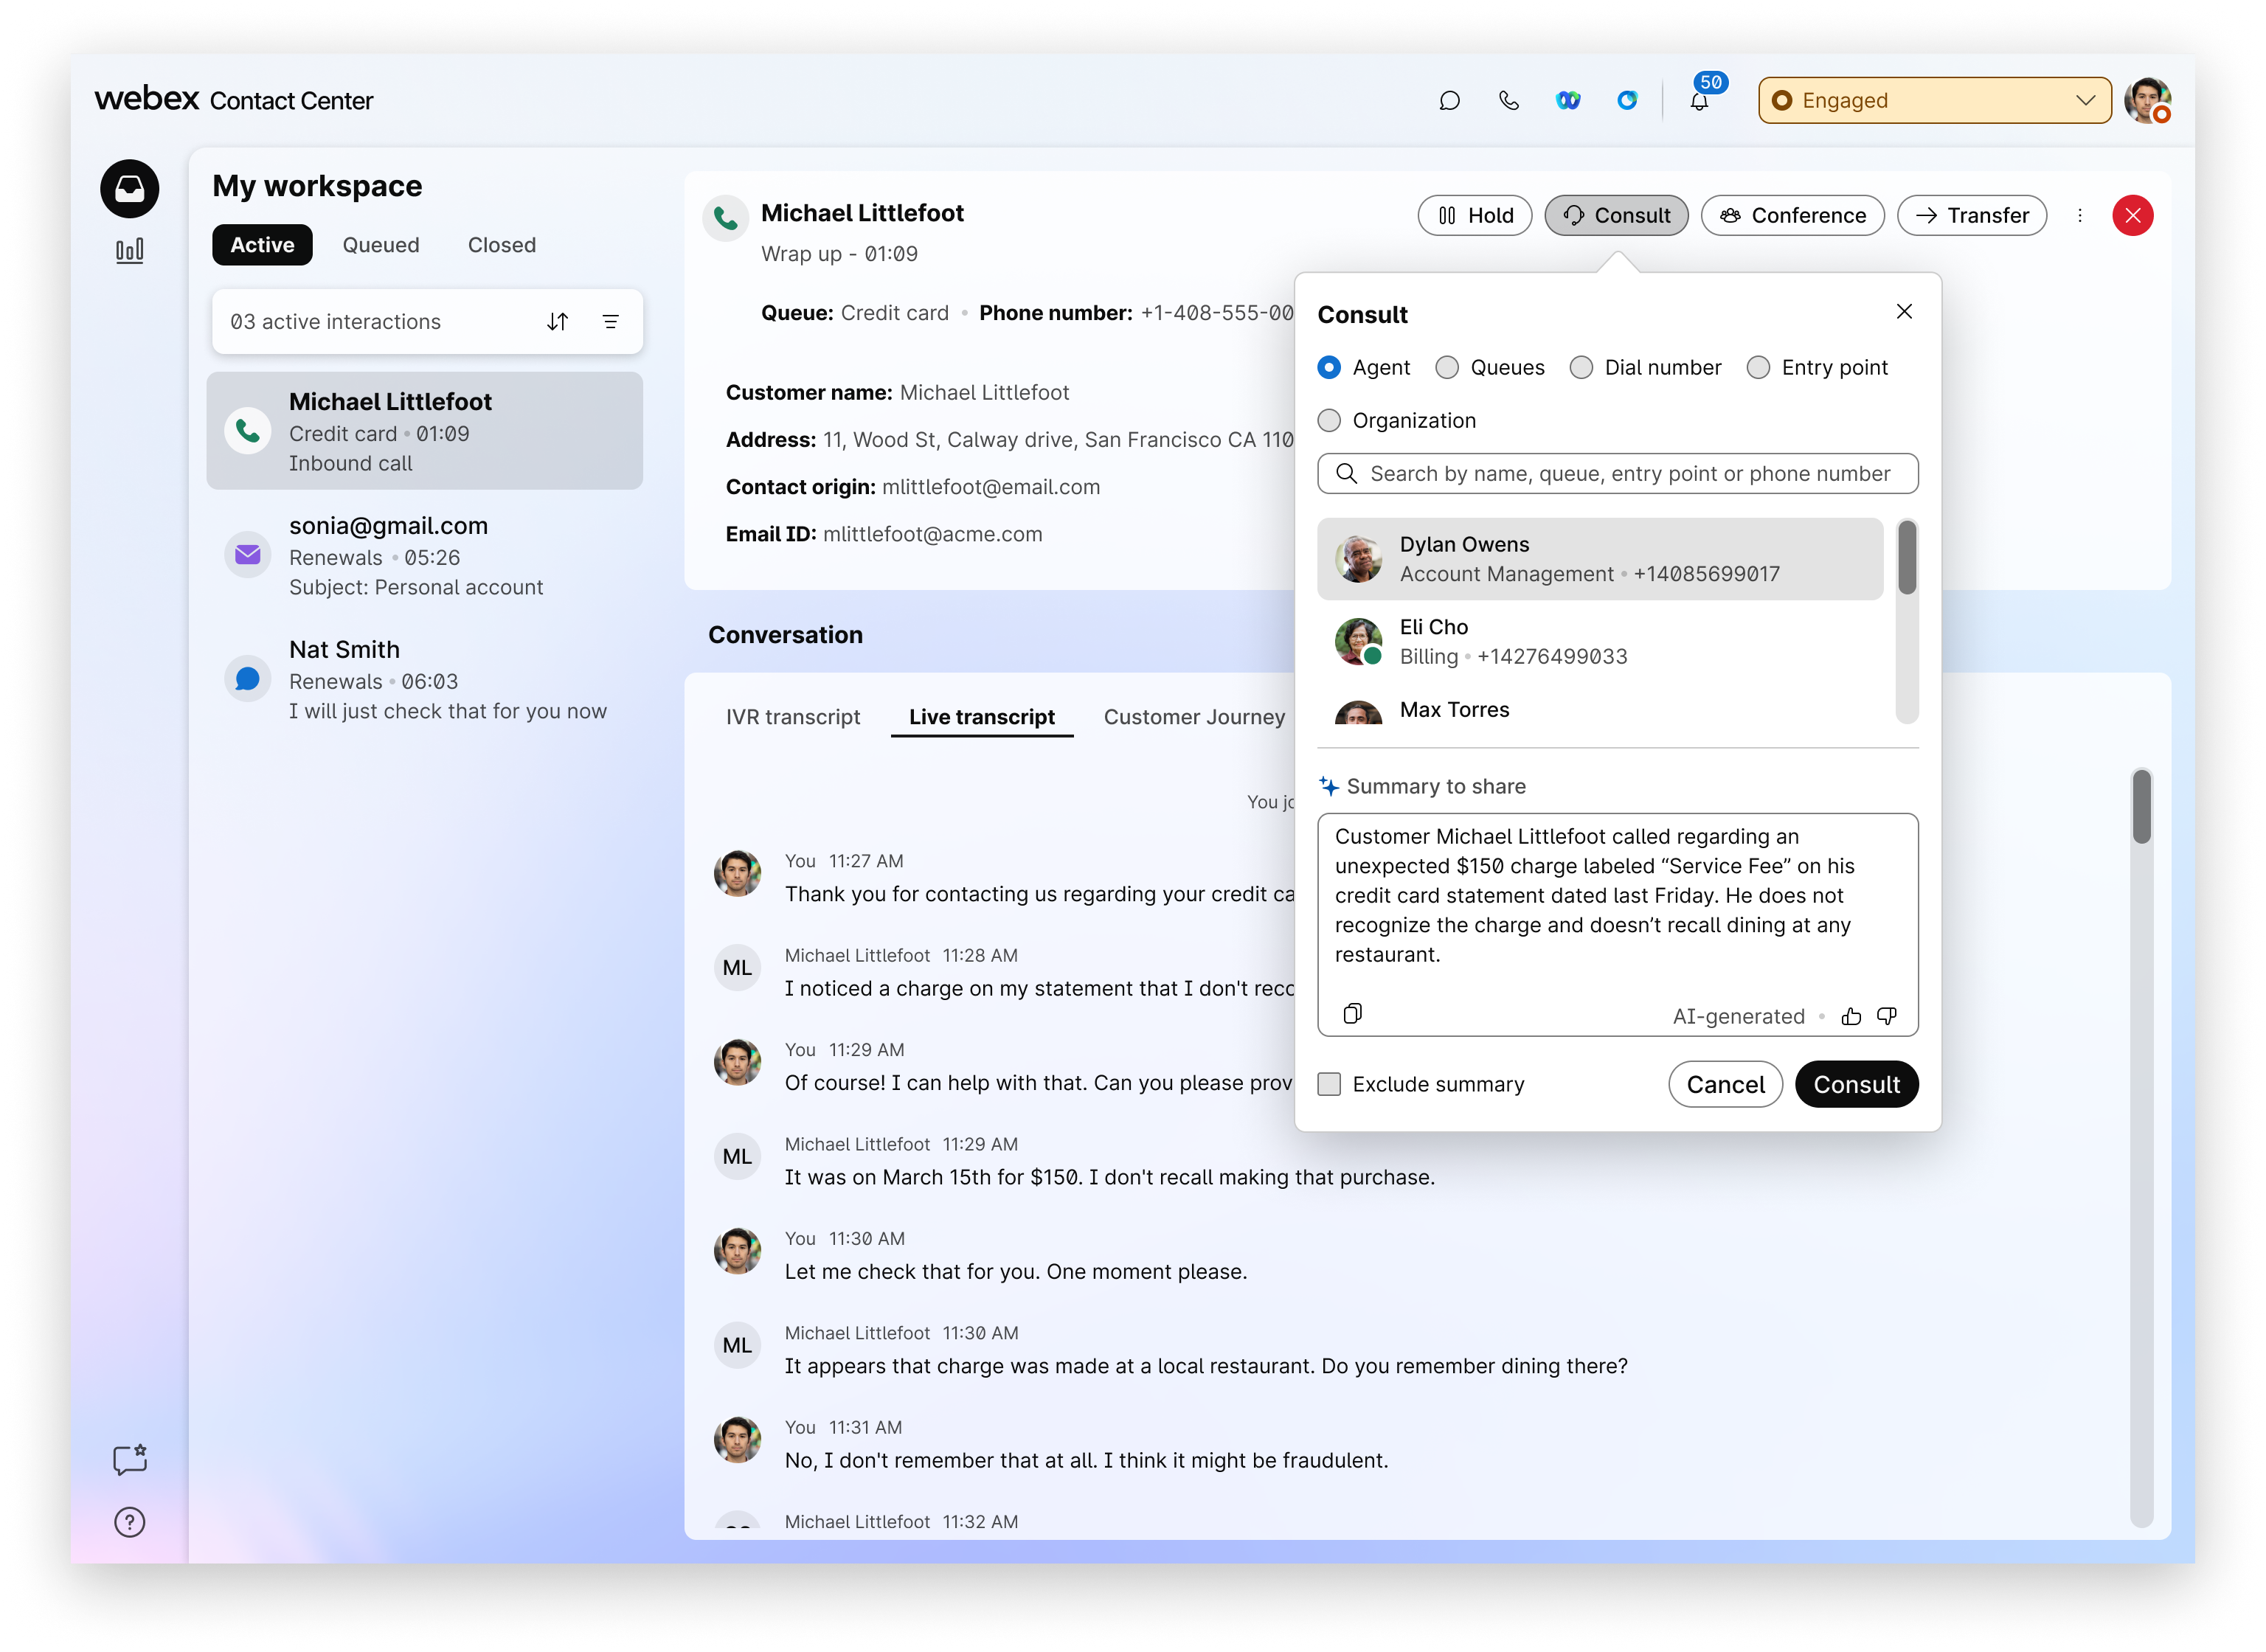Switch to the Queued tab

click(380, 245)
